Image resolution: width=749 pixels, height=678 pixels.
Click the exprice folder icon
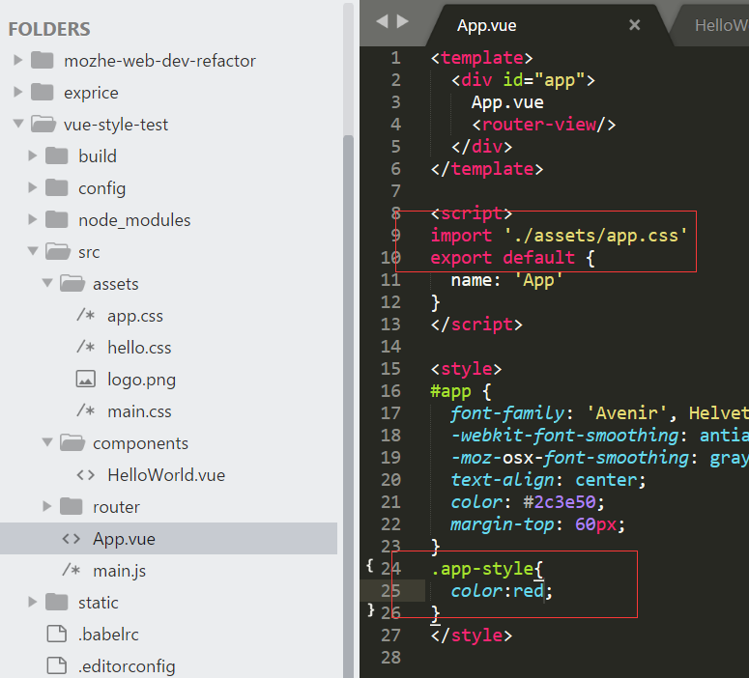click(42, 92)
